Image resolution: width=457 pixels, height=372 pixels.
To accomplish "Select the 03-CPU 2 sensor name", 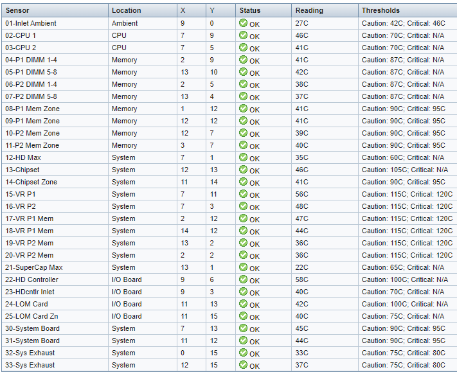I will pyautogui.click(x=21, y=48).
